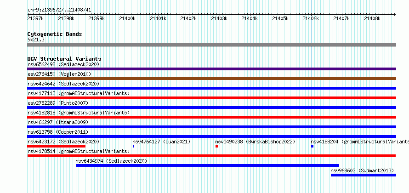Click the nsv6424642 (Sedlazeck2020) label text
This screenshot has width=409, height=193.
(63, 84)
